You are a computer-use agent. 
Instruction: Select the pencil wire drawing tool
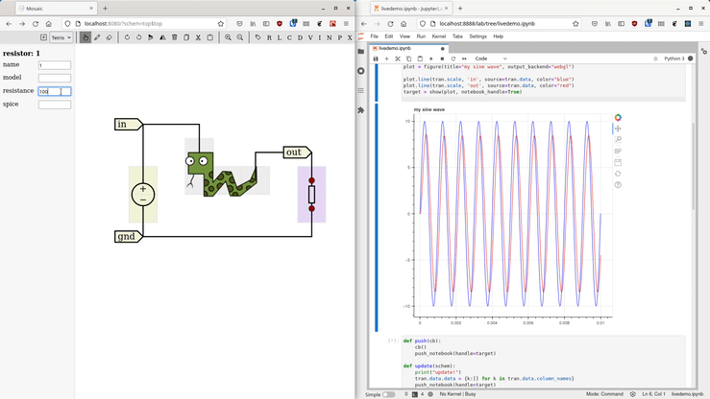[97, 37]
